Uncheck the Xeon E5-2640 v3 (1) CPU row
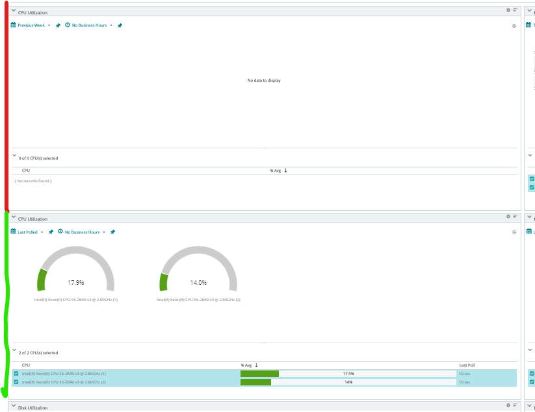Viewport: 535px width, 412px height. (16, 374)
